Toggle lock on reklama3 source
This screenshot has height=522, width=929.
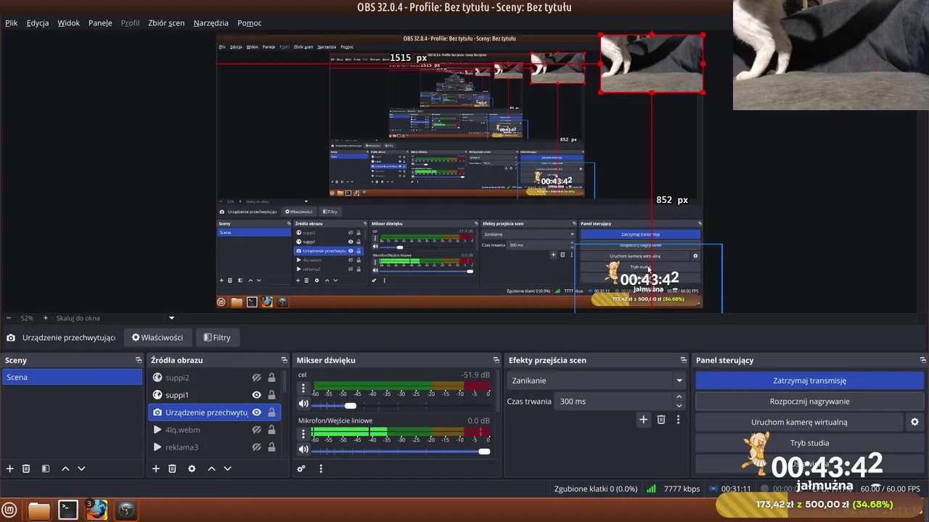pyautogui.click(x=271, y=447)
